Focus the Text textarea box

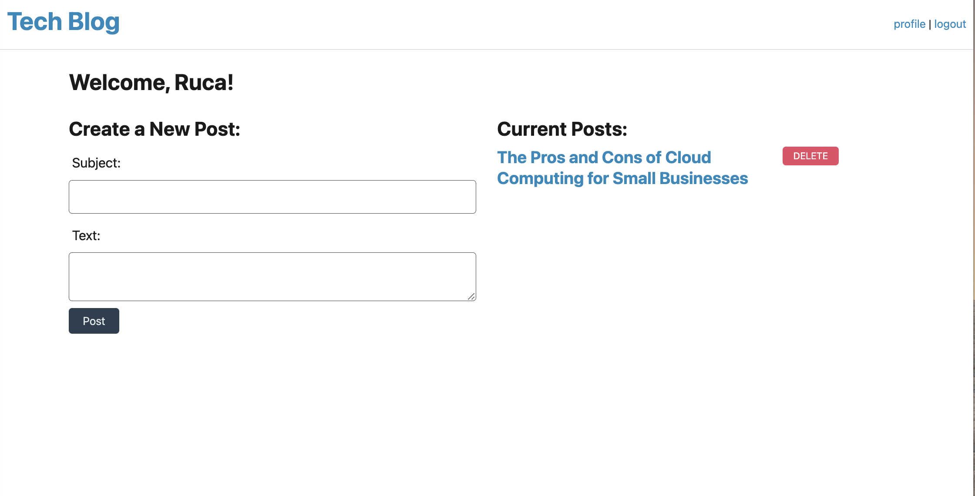(272, 277)
